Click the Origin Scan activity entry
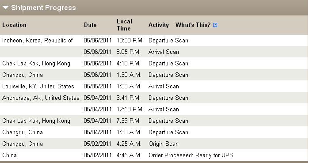 (x=164, y=144)
